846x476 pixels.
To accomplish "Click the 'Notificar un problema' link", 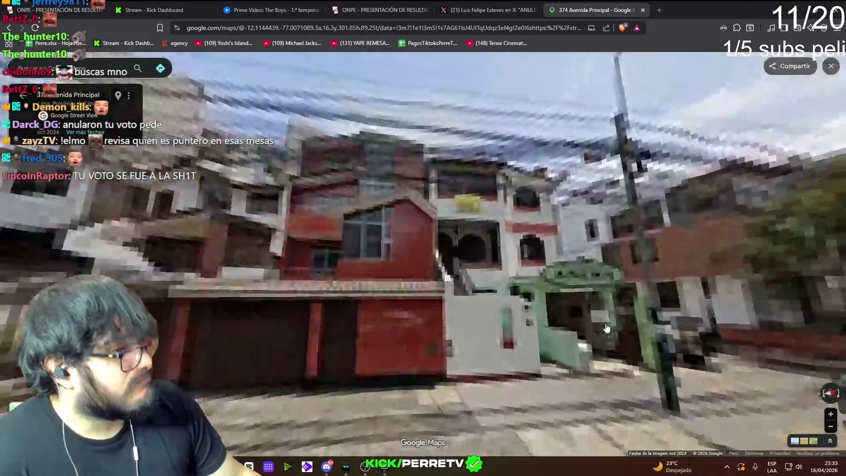I will pyautogui.click(x=818, y=454).
